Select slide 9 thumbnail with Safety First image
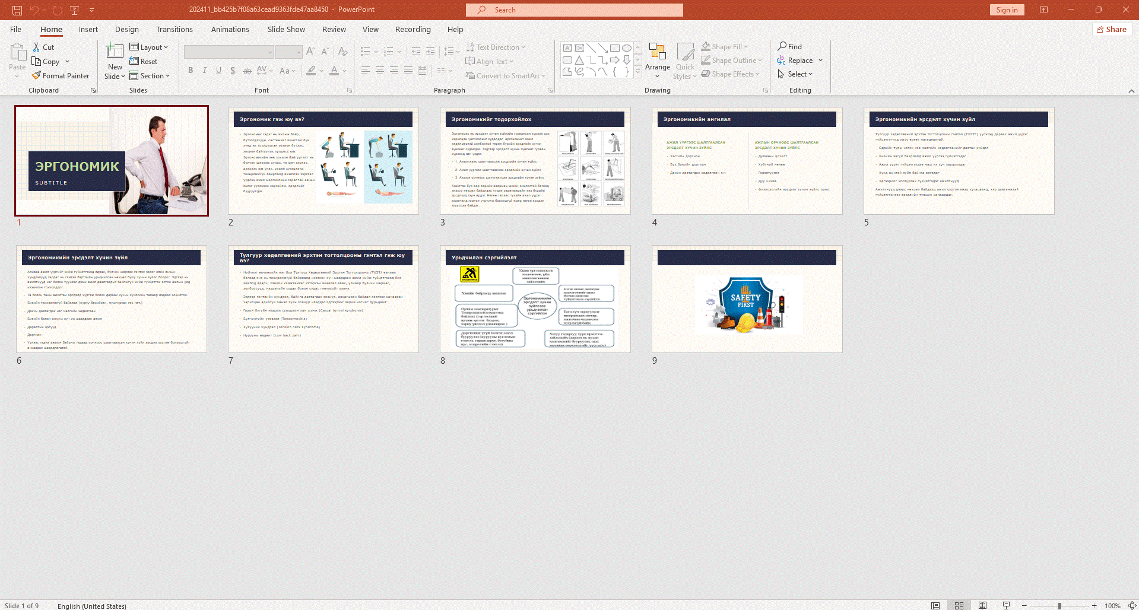 (x=747, y=299)
